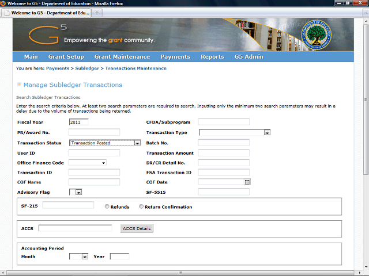Click the SF-5515 input field

224,191
